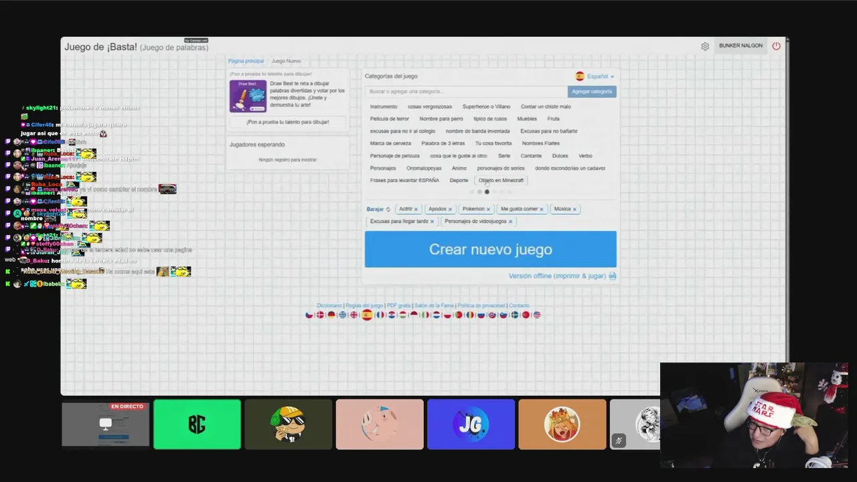Click the Crear nuevo juego button
857x482 pixels.
[x=491, y=249]
